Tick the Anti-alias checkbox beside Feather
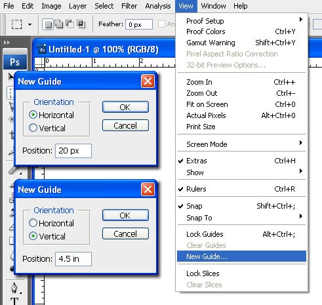 (161, 24)
